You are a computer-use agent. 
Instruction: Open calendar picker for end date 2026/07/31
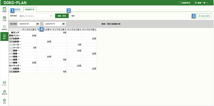click(x=63, y=24)
